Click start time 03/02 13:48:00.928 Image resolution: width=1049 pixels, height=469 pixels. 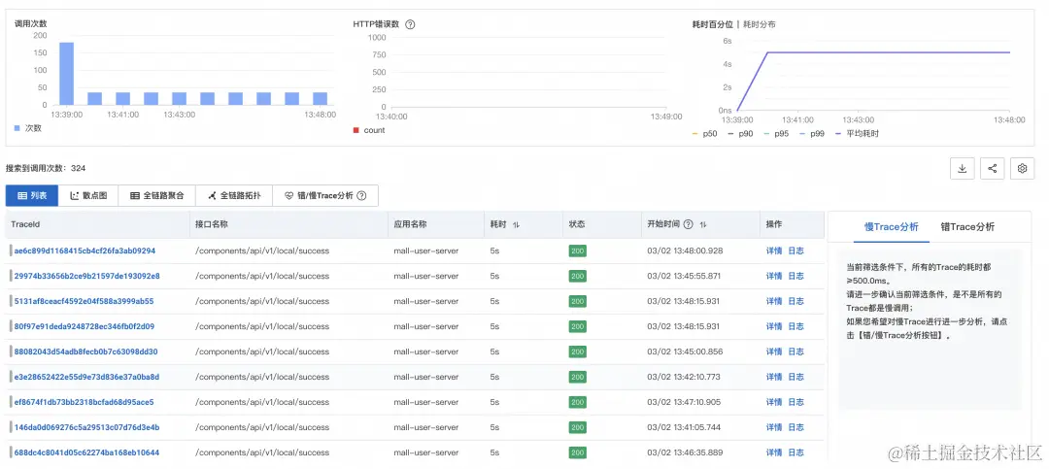tap(685, 251)
